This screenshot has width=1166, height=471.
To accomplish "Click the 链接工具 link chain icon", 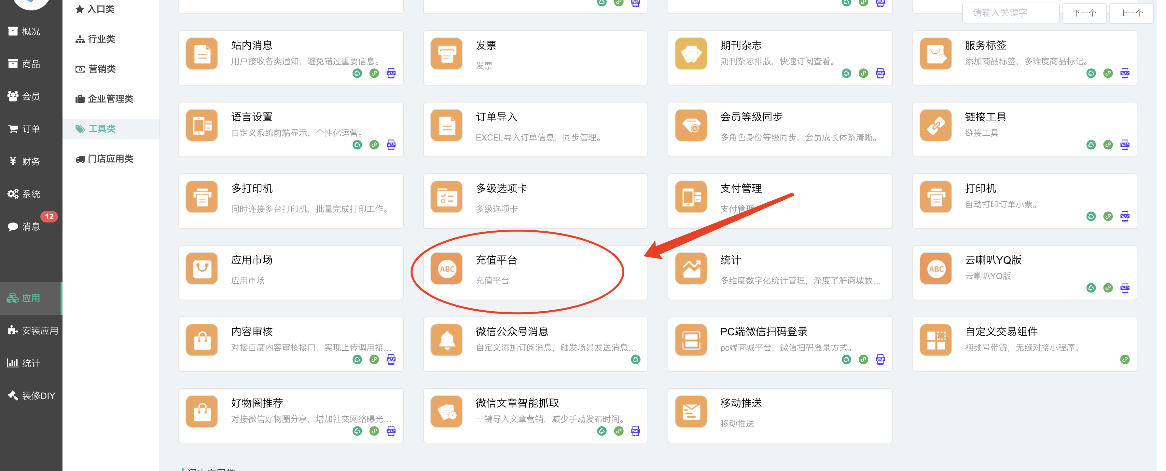I will 936,126.
